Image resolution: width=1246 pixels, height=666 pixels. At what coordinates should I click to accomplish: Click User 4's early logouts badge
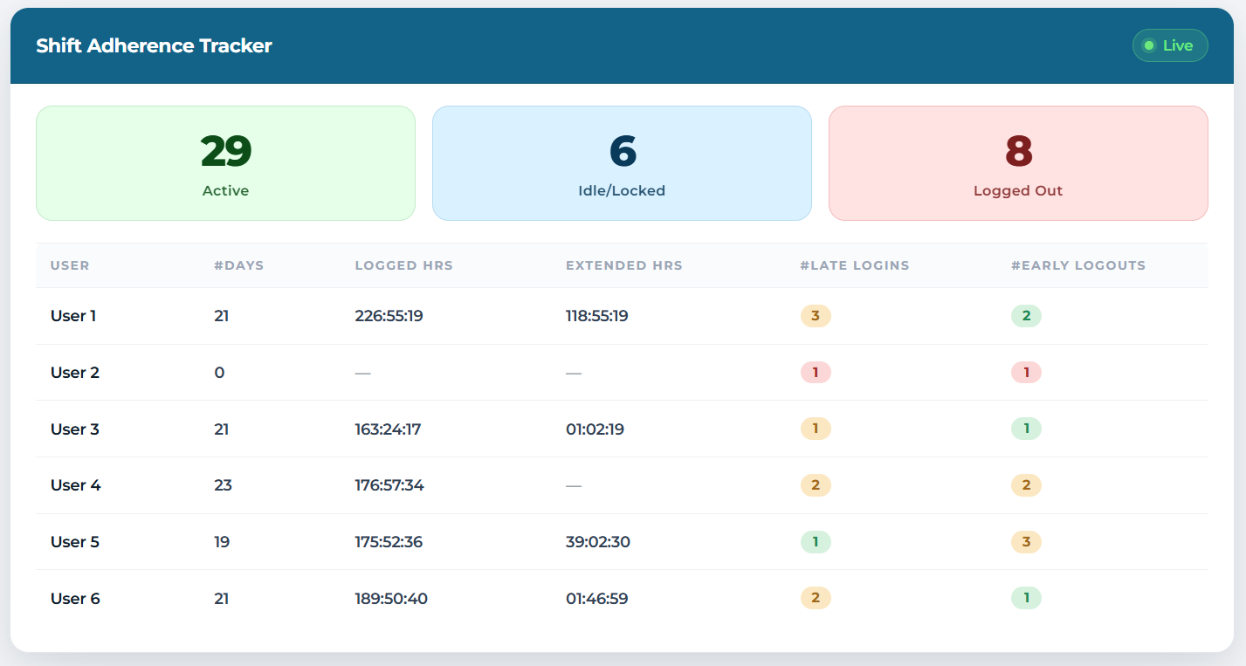click(1026, 485)
